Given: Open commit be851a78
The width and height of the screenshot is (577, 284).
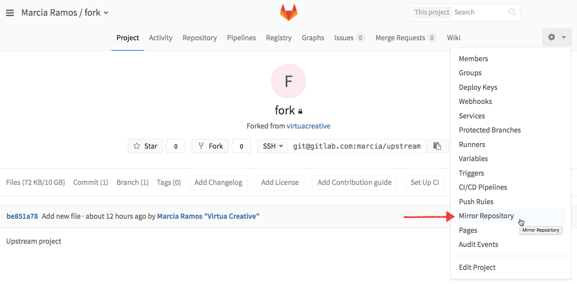Looking at the screenshot, I should click(22, 216).
